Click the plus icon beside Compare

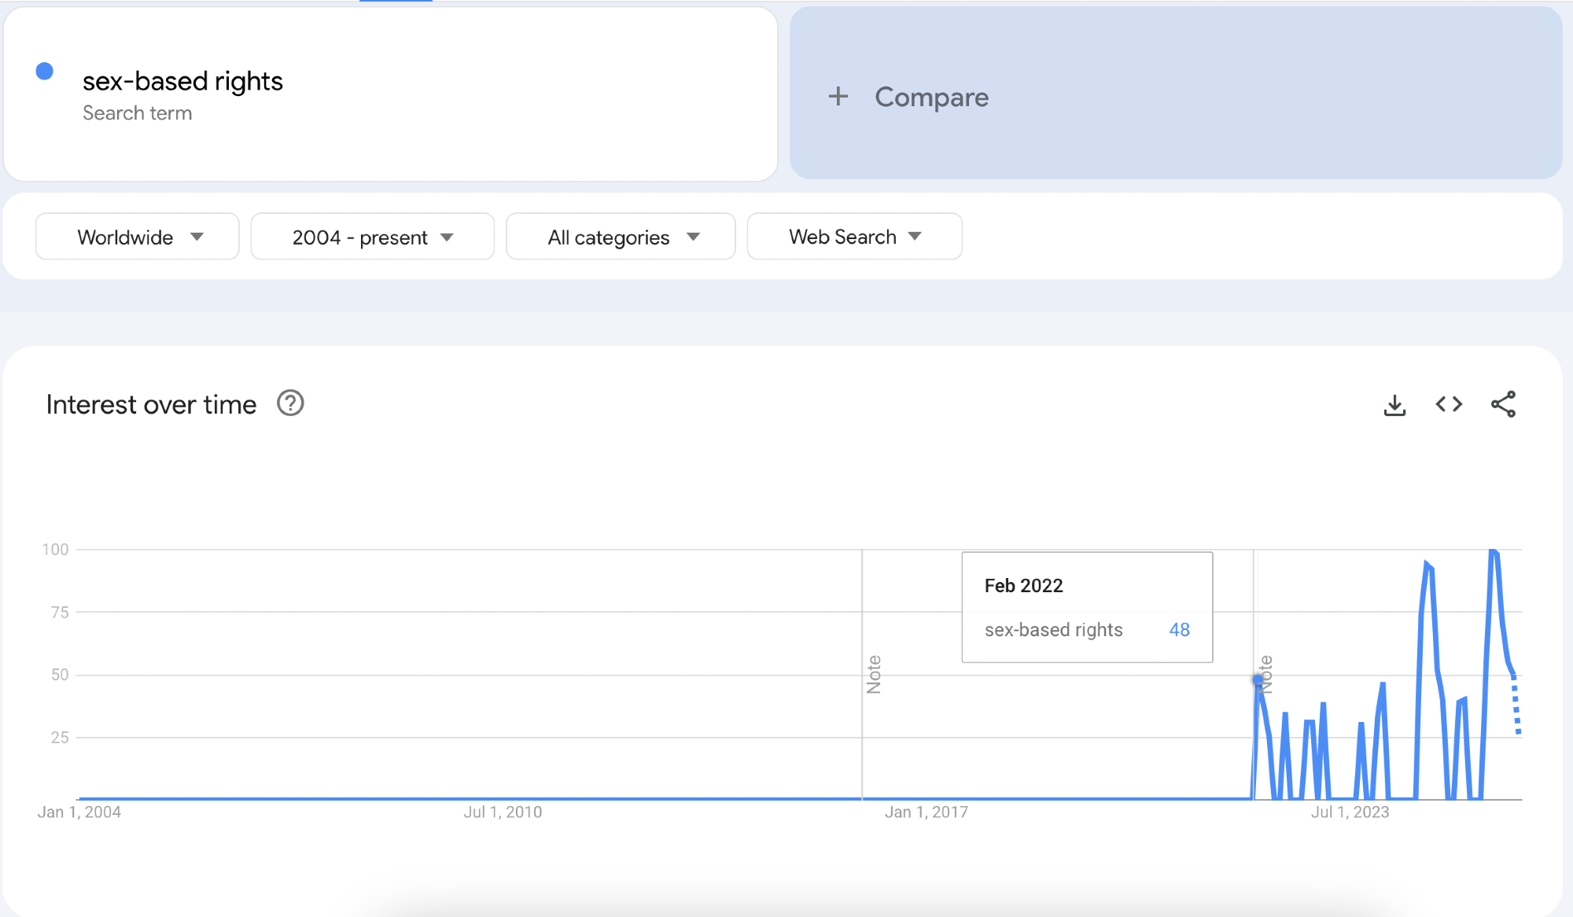tap(838, 97)
